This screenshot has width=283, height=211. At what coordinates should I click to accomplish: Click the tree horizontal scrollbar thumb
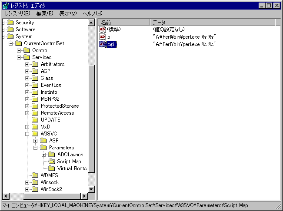(52, 196)
